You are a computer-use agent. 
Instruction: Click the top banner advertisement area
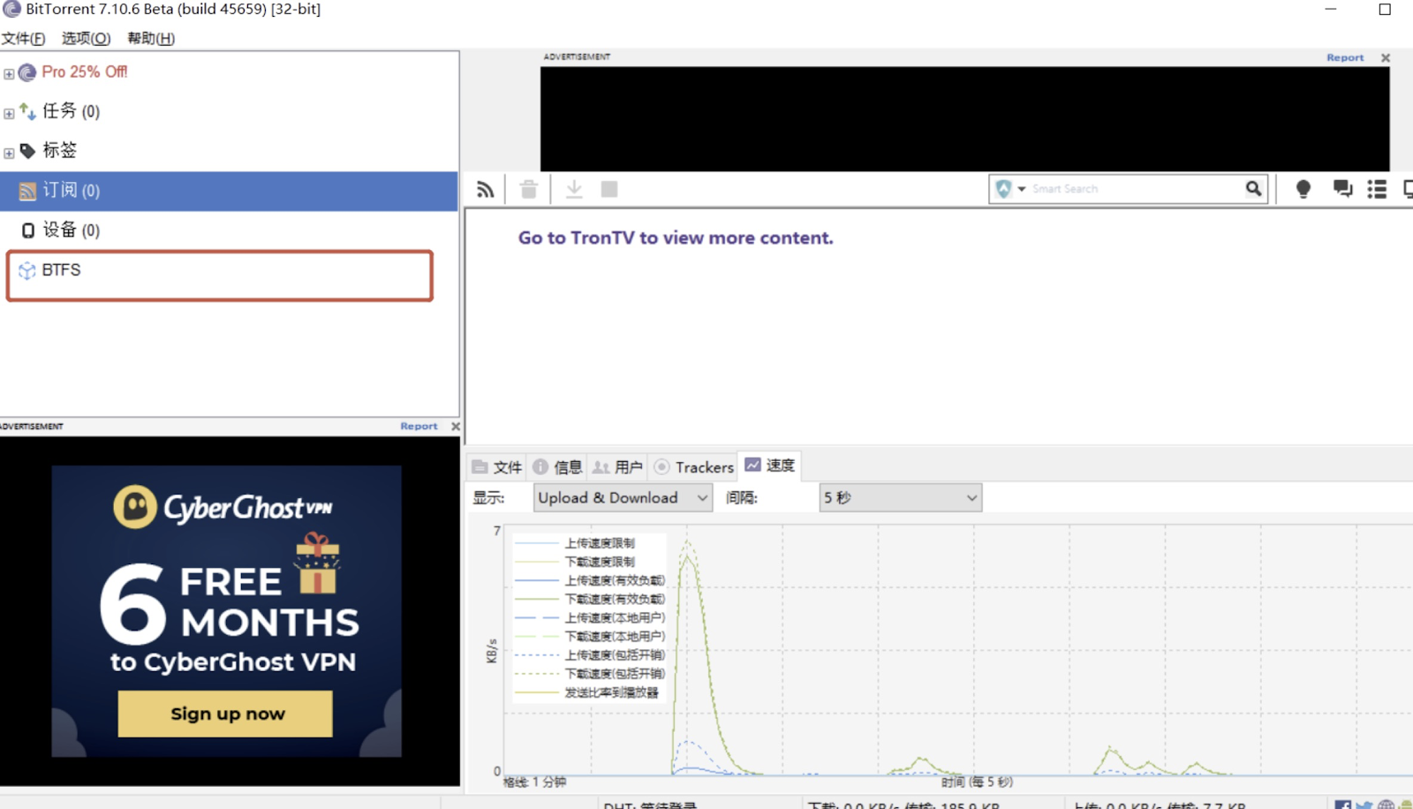coord(964,118)
